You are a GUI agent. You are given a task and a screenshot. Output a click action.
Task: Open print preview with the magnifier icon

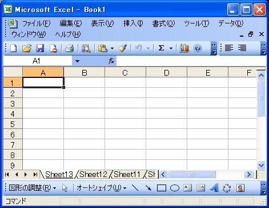click(x=86, y=48)
